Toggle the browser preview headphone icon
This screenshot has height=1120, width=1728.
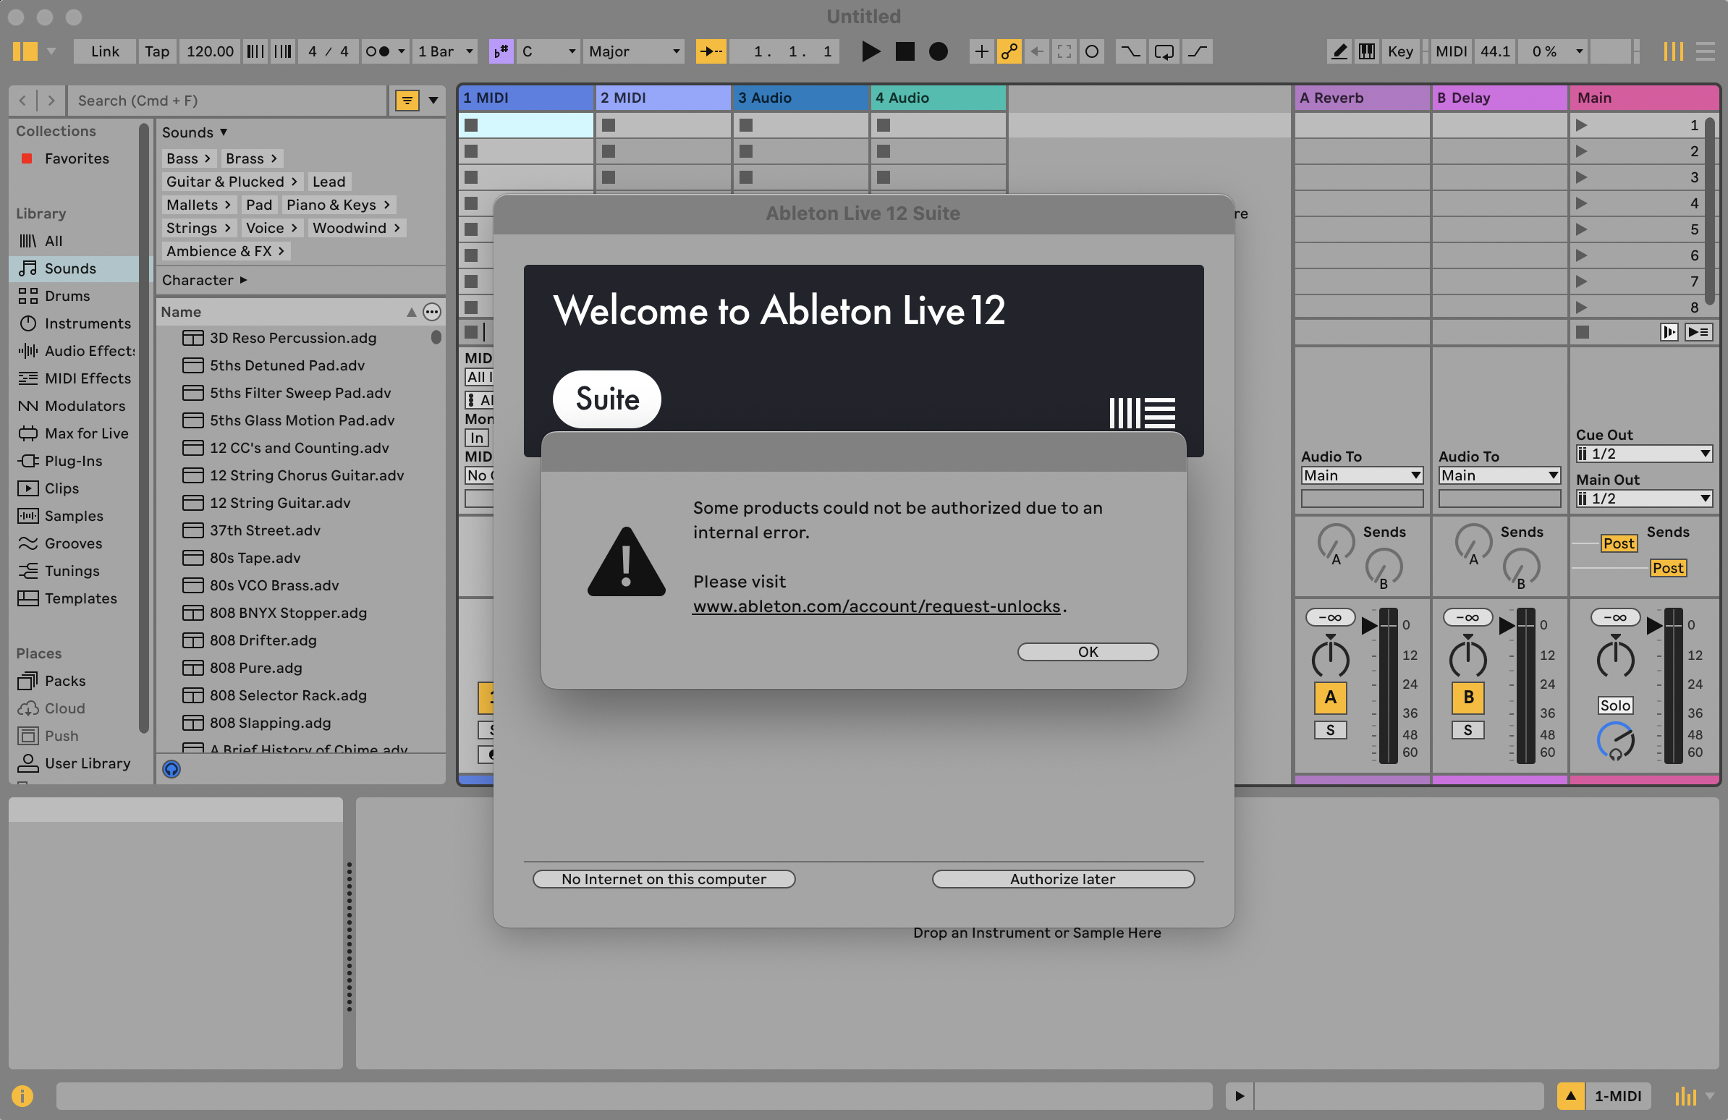tap(171, 768)
